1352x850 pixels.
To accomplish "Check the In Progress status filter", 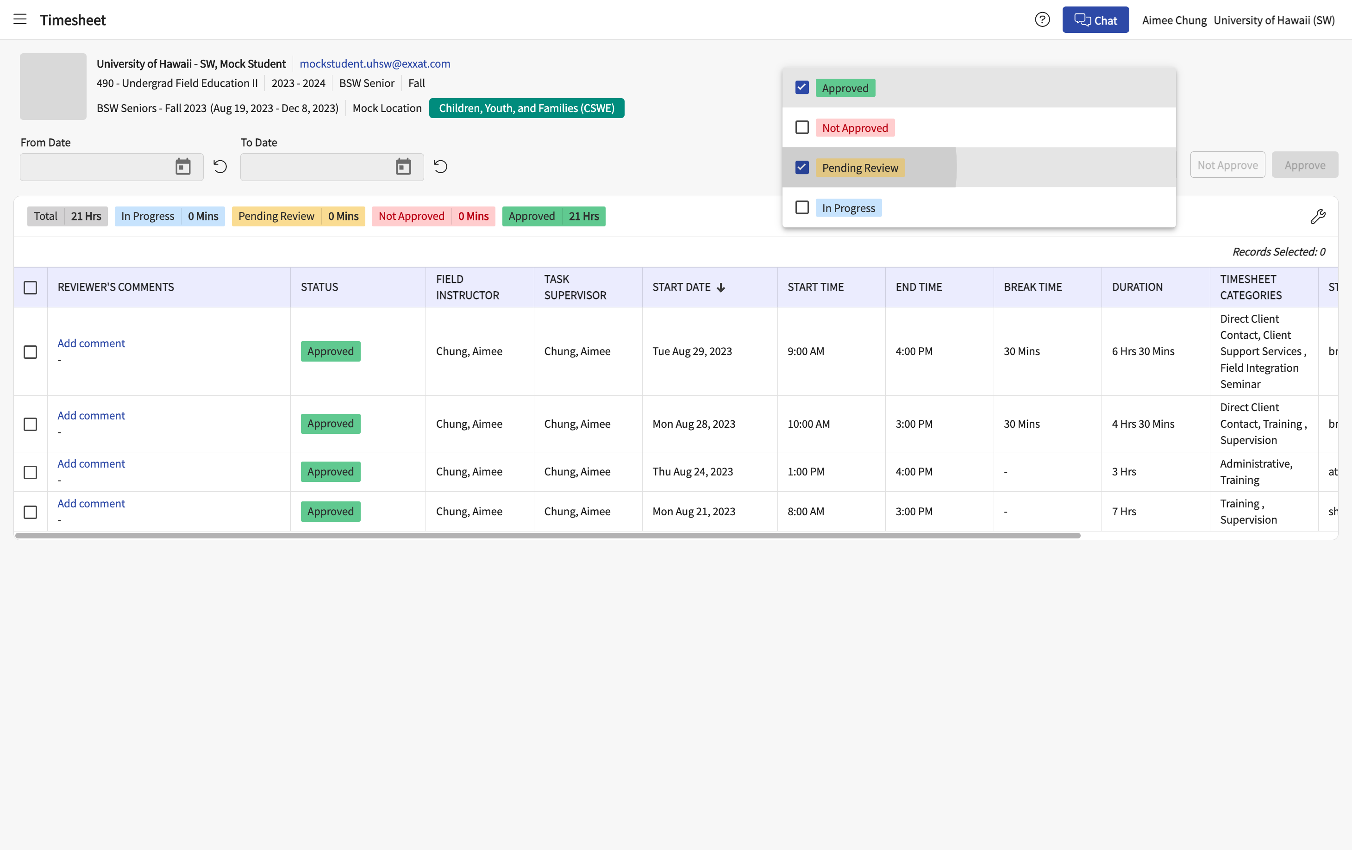I will click(802, 208).
